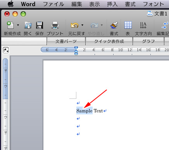Click the yellow minimize window button
Viewport: 169px width, 150px height.
pyautogui.click(x=15, y=14)
